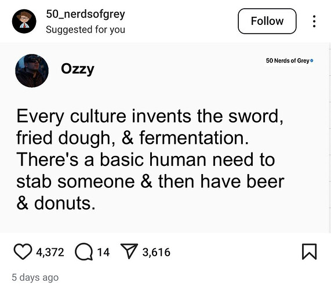This screenshot has width=331, height=290.
Task: View the 4,372 likes count
Action: (50, 252)
